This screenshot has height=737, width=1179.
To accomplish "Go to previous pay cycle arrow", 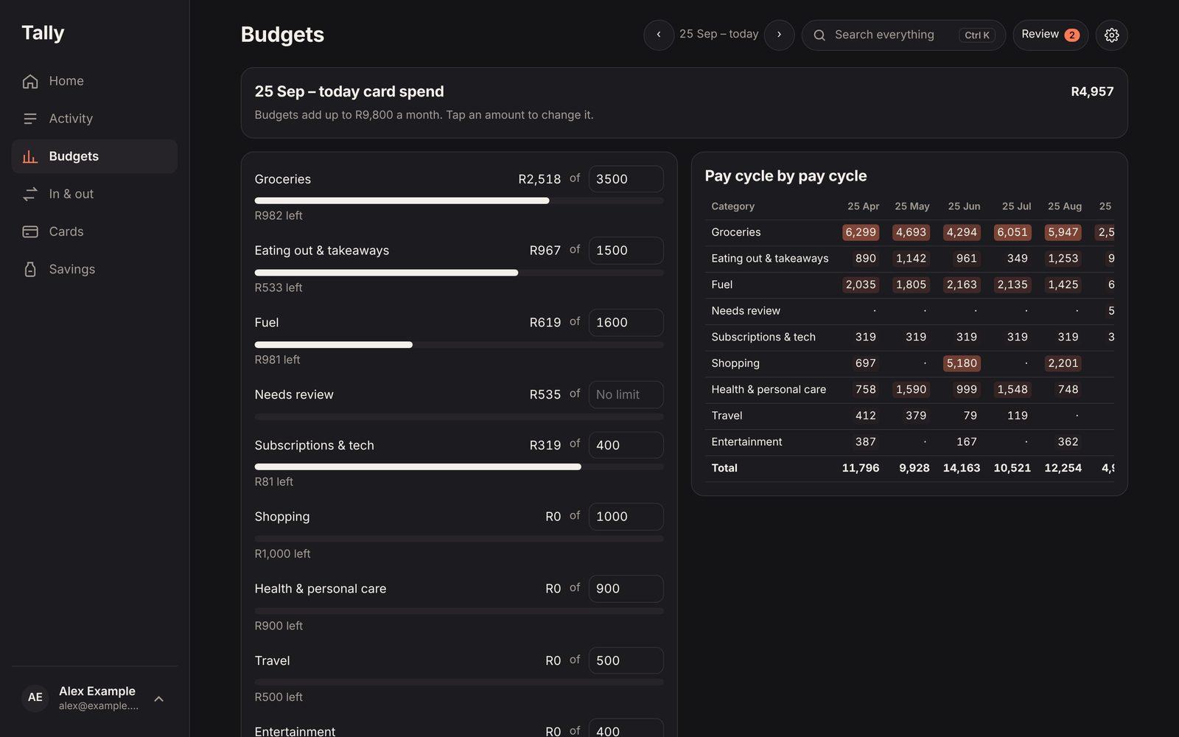I will pos(659,35).
